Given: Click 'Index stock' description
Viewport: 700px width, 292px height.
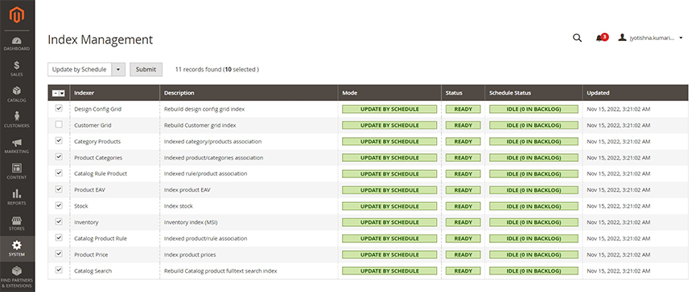Looking at the screenshot, I should coord(179,206).
